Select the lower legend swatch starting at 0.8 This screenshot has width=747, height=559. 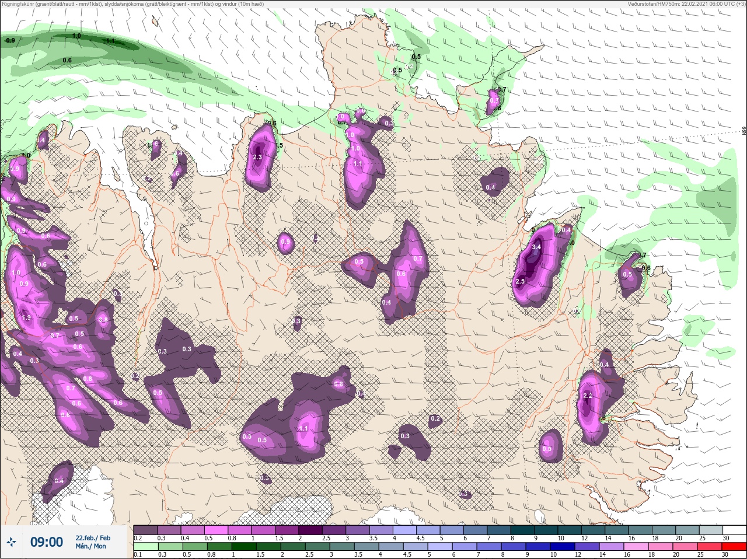pos(219,547)
